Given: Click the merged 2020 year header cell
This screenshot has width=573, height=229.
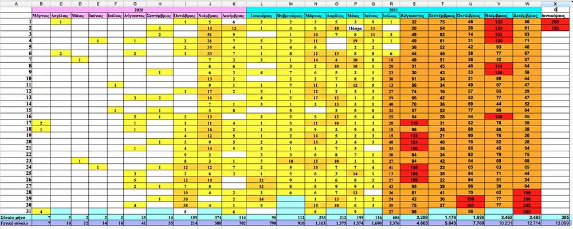Looking at the screenshot, I should (139, 10).
